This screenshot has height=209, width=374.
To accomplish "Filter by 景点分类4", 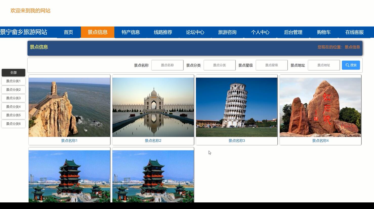I will 13,107.
